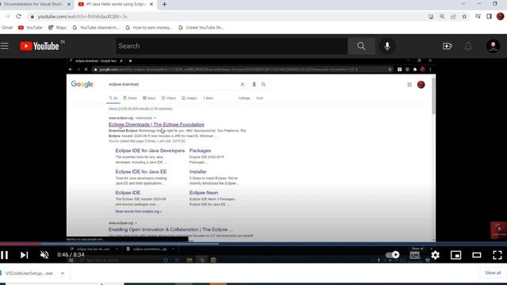507x285 pixels.
Task: Pause the video playback
Action: click(x=5, y=255)
